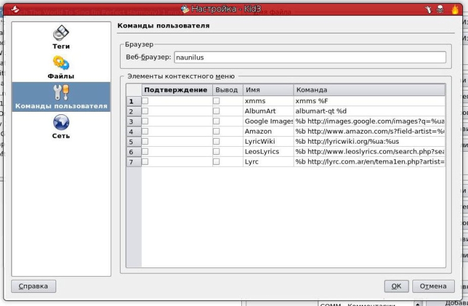Select the LeosLyrics name cell
Viewport: 468px width, 306px height.
coord(268,152)
